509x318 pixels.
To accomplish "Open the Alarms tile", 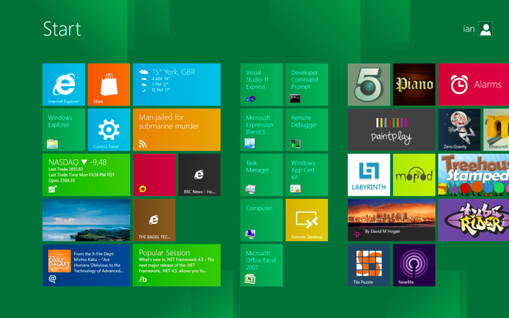I will (474, 84).
